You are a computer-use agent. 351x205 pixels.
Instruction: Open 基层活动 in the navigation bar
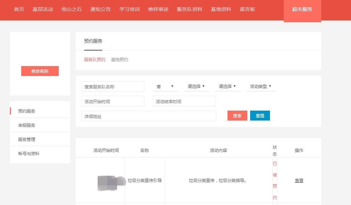tap(43, 9)
